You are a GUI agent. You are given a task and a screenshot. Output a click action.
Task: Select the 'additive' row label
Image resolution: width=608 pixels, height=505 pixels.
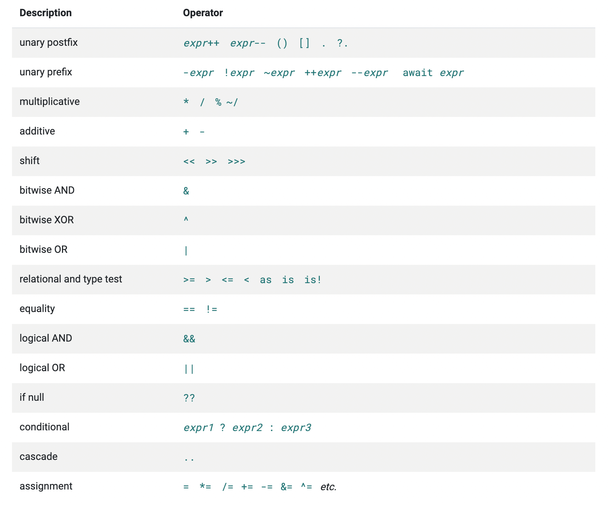(37, 131)
